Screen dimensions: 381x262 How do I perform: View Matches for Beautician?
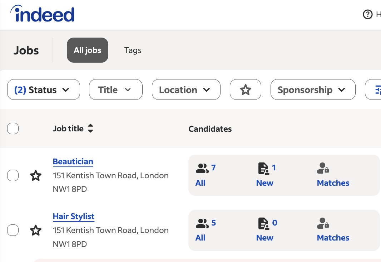tap(333, 183)
